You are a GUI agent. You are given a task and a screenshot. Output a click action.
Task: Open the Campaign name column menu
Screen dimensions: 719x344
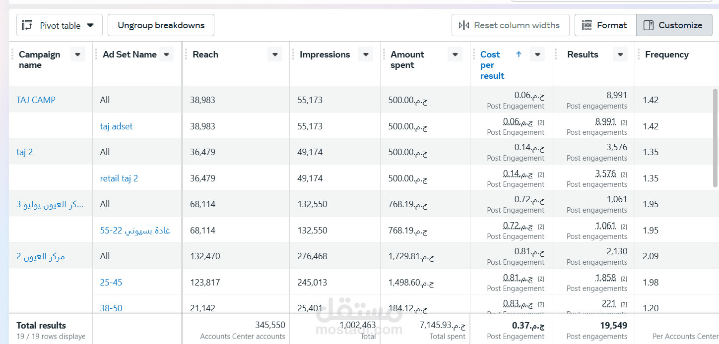(x=78, y=55)
